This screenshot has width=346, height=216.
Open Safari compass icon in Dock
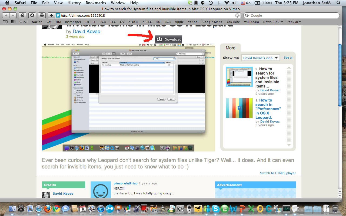39,208
